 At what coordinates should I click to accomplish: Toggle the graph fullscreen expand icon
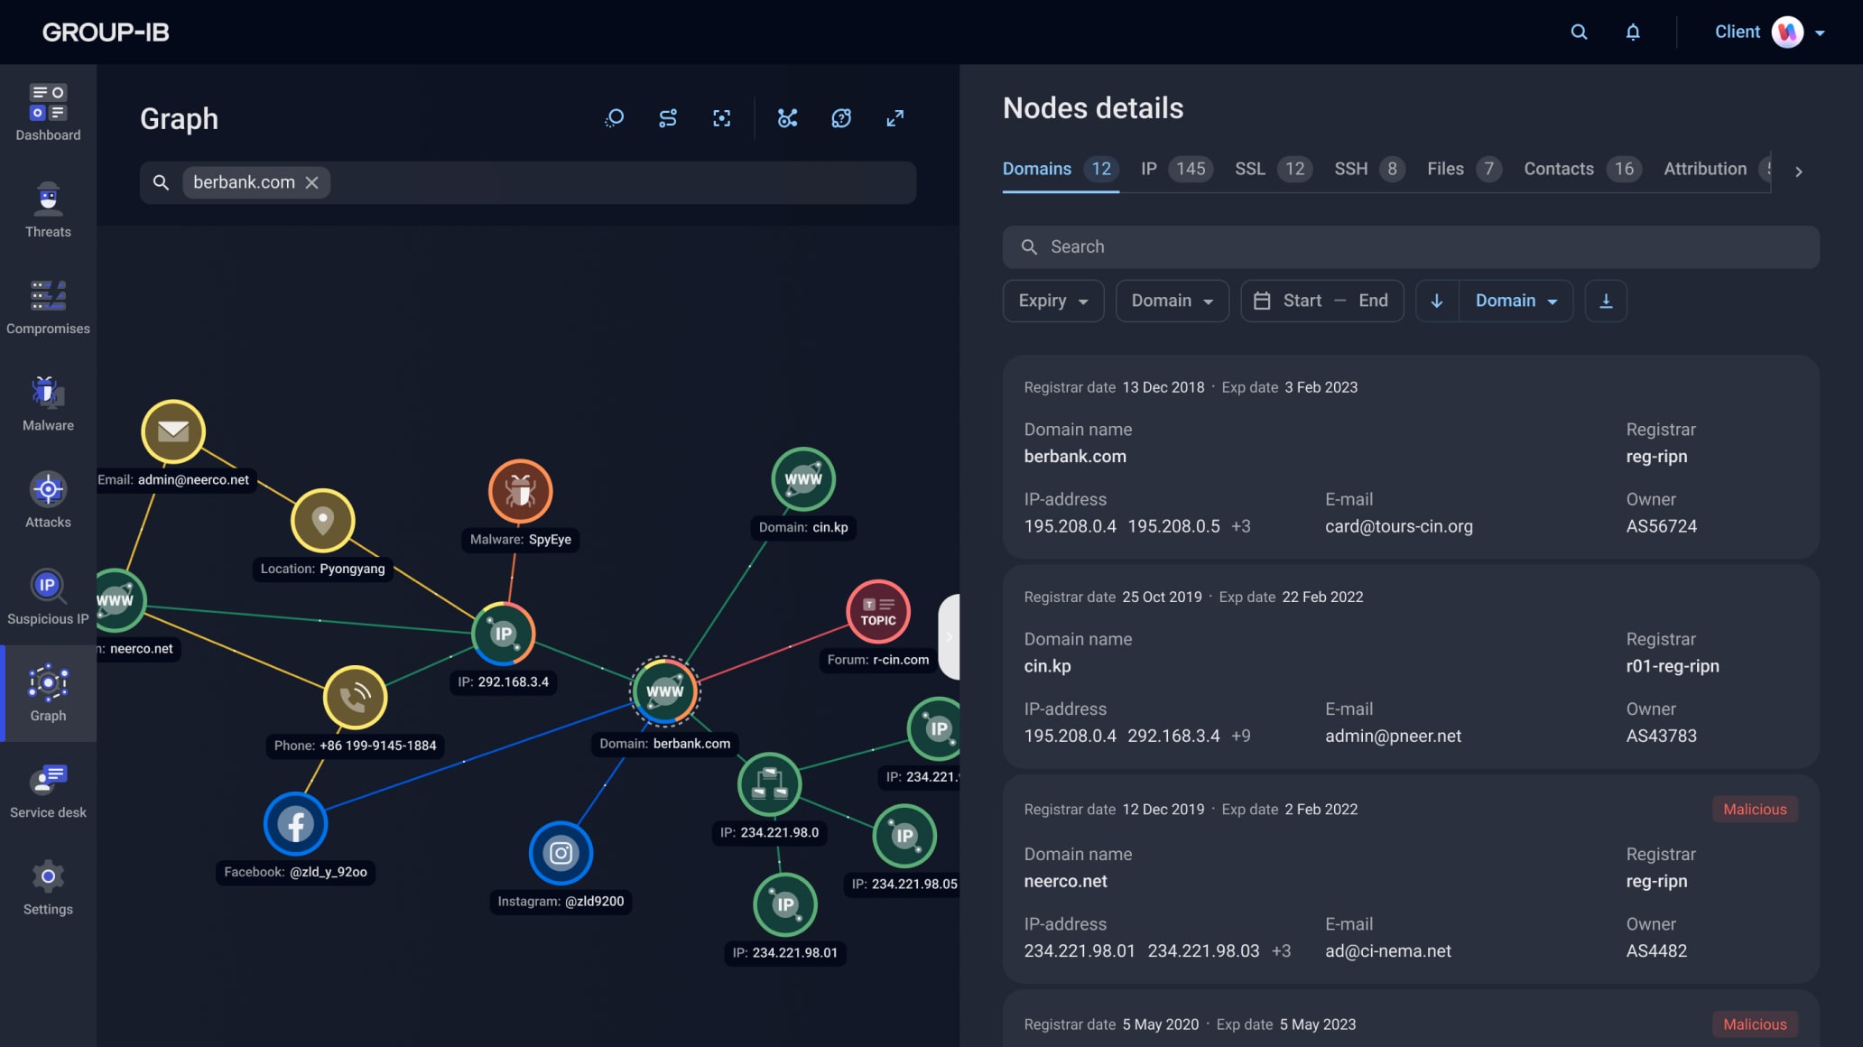pyautogui.click(x=894, y=117)
